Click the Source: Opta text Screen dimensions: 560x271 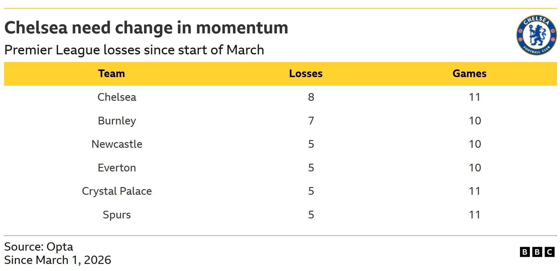tap(39, 247)
